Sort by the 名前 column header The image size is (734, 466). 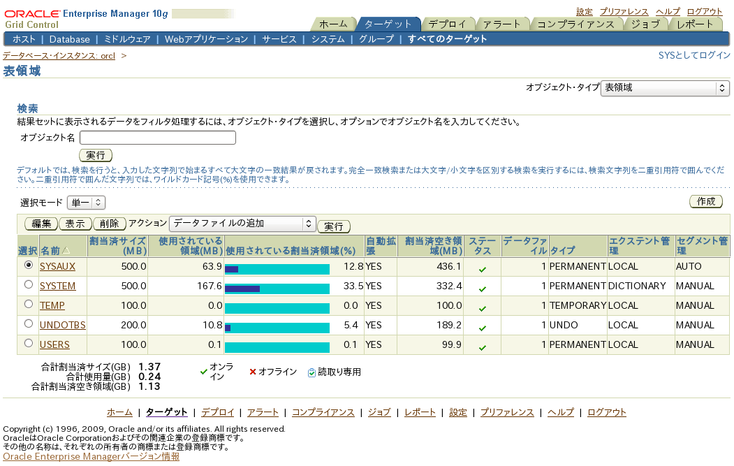[50, 251]
